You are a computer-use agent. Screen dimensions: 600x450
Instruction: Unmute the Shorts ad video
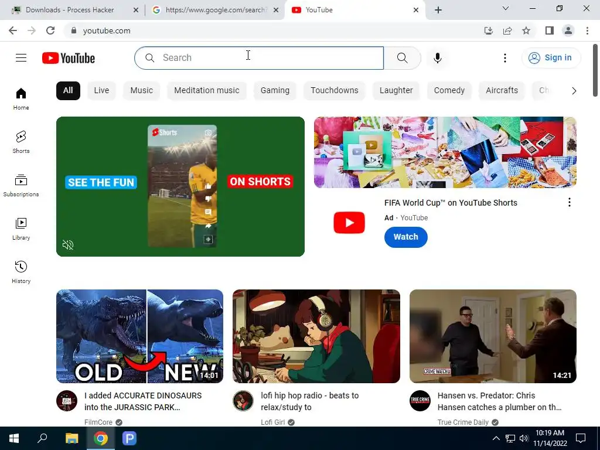(68, 245)
